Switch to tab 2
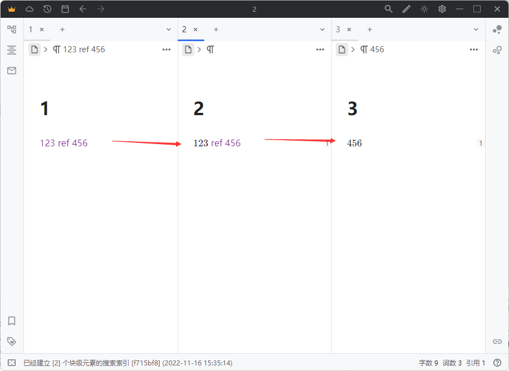The image size is (509, 371). click(184, 29)
